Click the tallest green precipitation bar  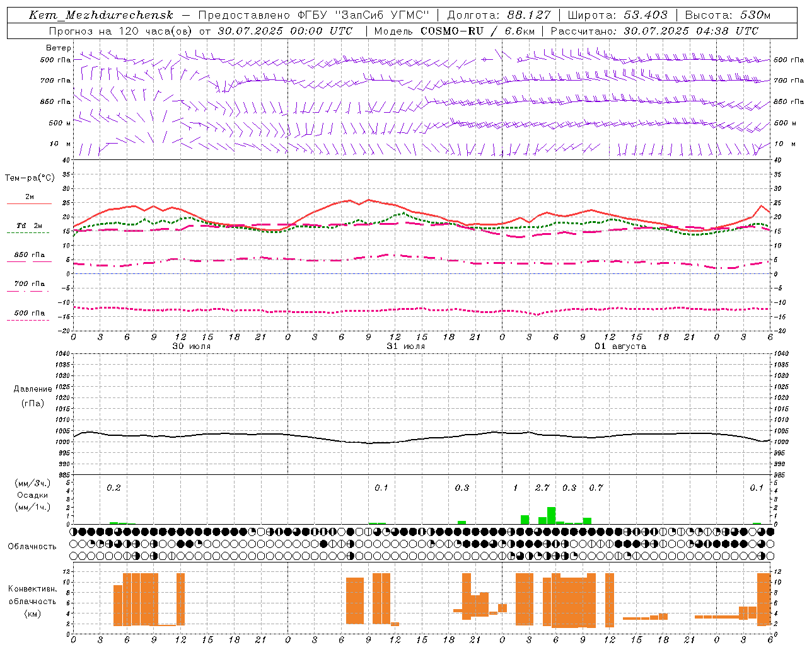[551, 515]
